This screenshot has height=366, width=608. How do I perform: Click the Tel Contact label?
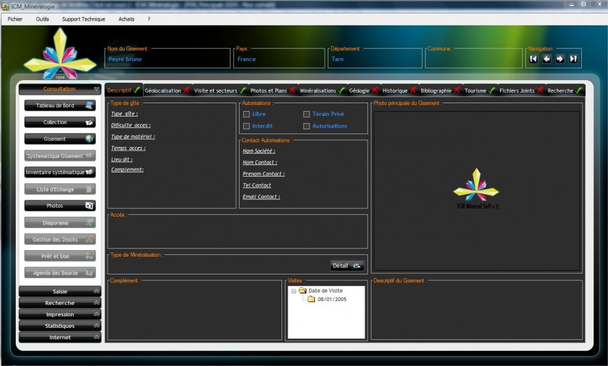257,185
